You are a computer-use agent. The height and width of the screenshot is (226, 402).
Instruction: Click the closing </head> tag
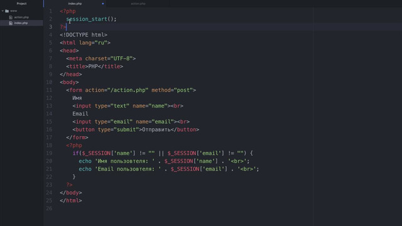click(x=71, y=74)
